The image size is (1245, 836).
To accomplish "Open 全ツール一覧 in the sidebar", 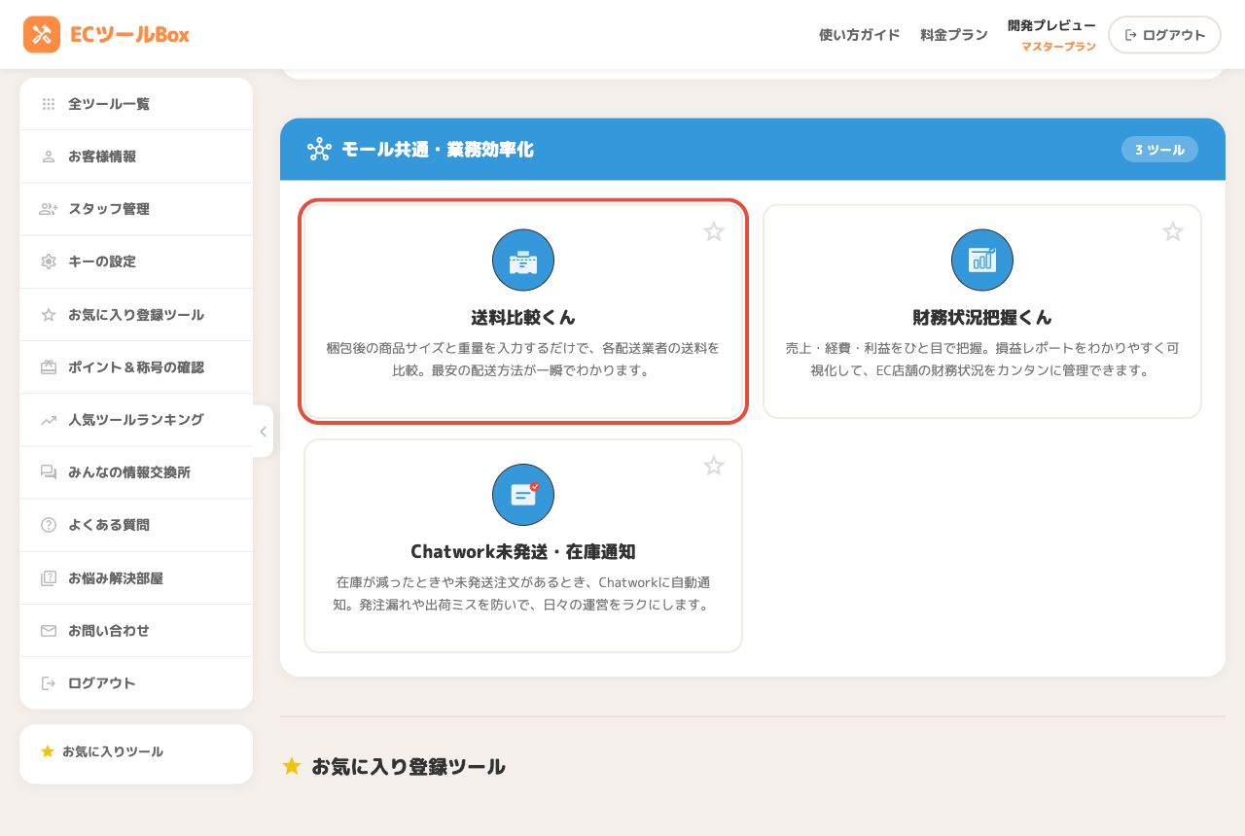I will [x=136, y=104].
